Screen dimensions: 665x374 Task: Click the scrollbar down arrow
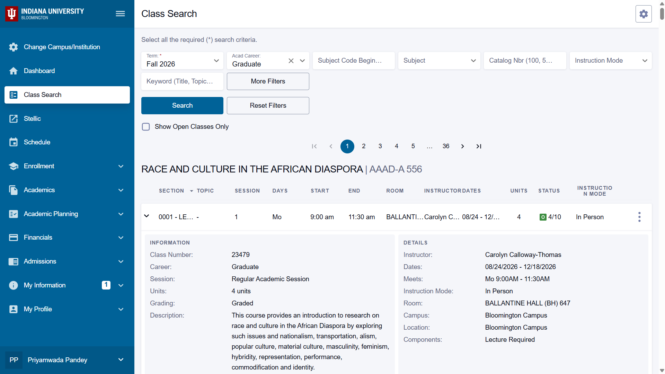coord(662,371)
